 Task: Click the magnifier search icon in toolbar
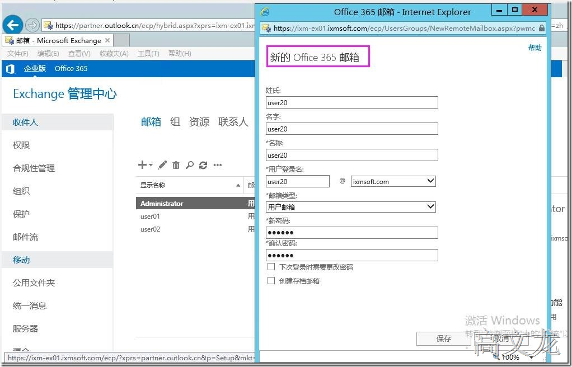189,165
